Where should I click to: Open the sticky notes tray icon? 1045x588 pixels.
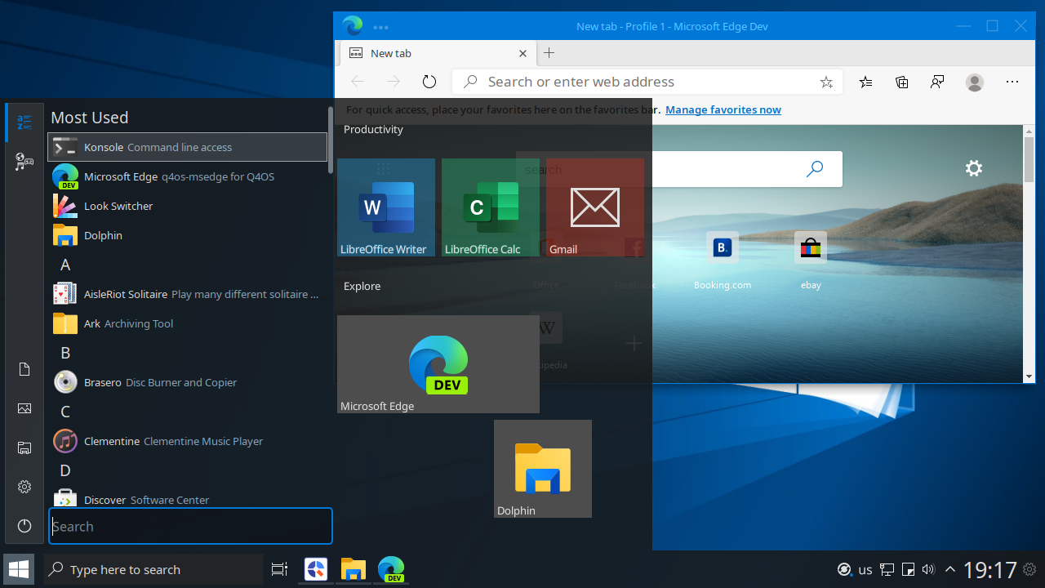tap(908, 569)
